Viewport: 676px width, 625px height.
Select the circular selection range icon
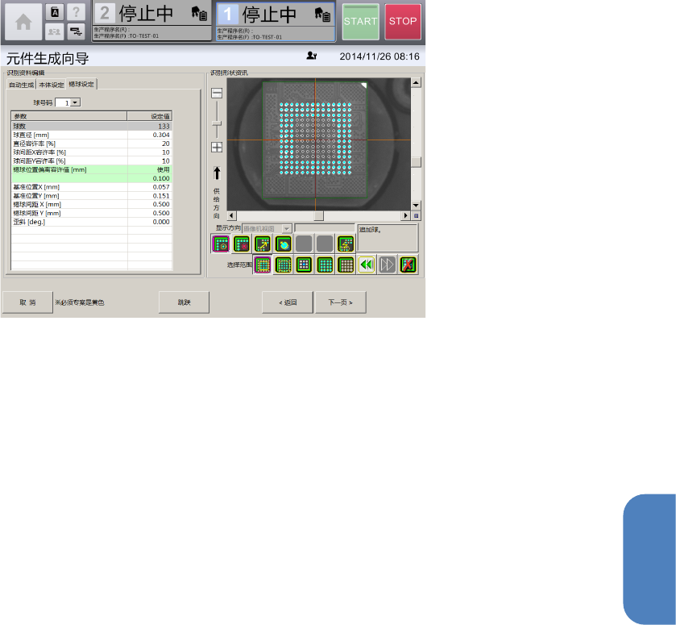click(x=284, y=265)
